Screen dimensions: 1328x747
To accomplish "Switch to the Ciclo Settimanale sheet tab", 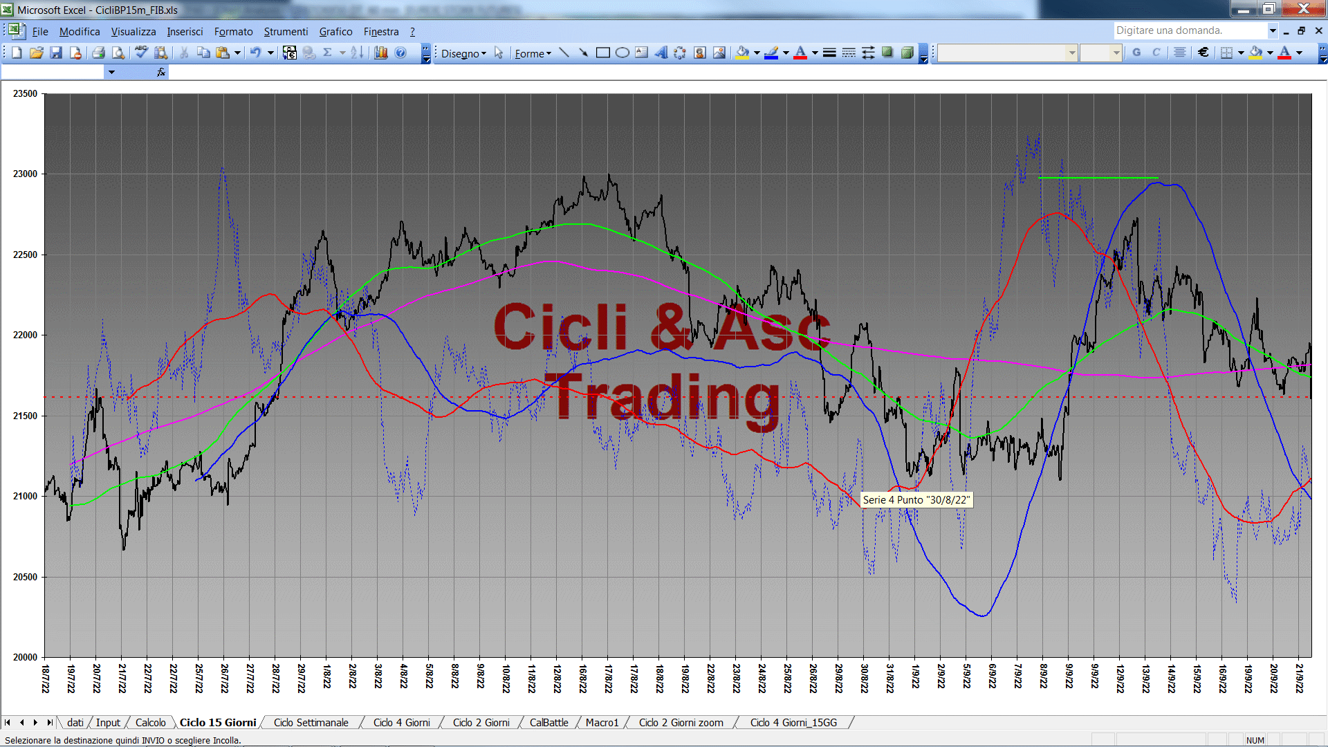I will tap(311, 722).
